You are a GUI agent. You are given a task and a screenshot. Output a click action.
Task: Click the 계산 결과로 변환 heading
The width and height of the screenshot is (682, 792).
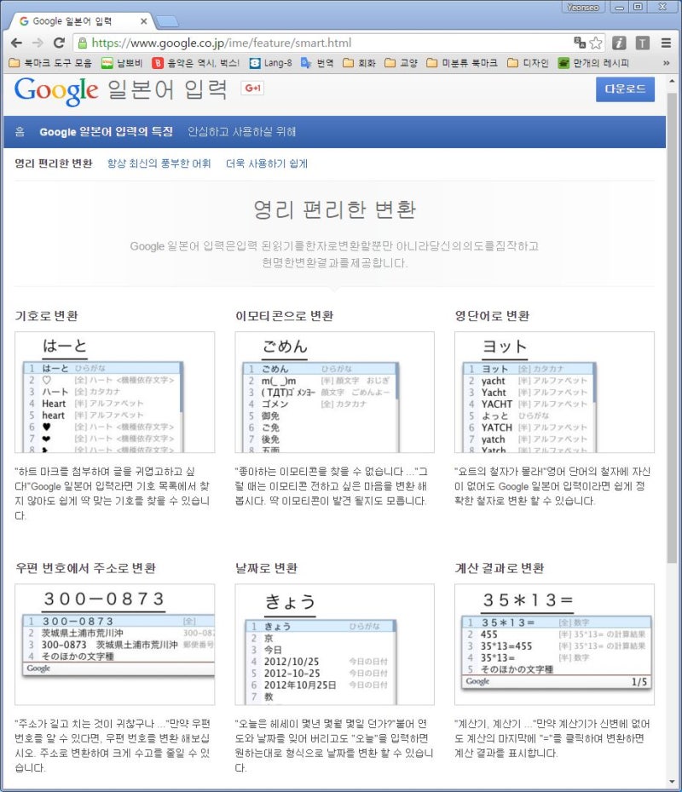(500, 568)
